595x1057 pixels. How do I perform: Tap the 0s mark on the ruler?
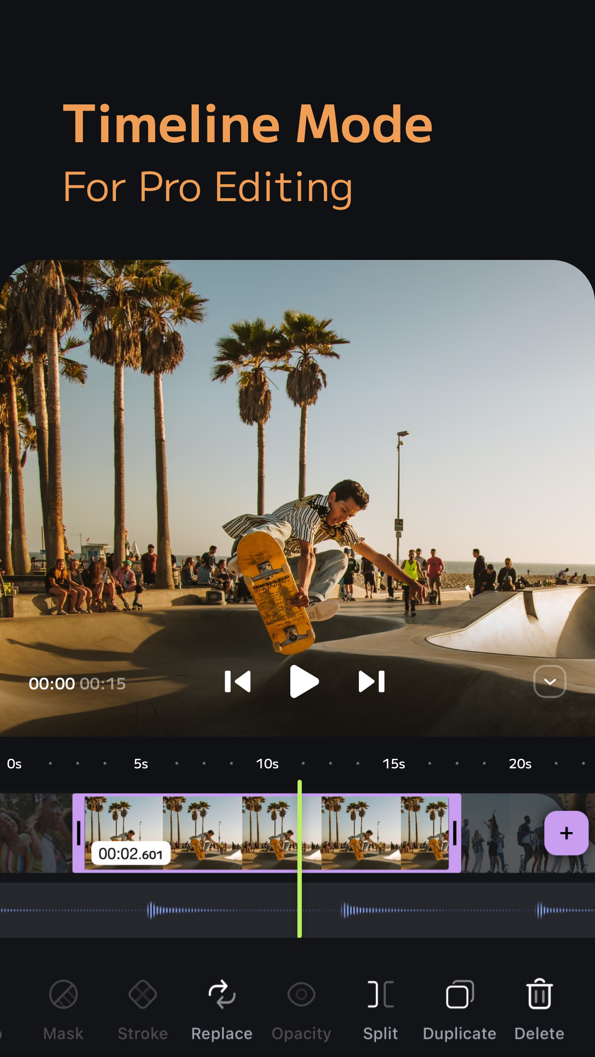(x=14, y=764)
